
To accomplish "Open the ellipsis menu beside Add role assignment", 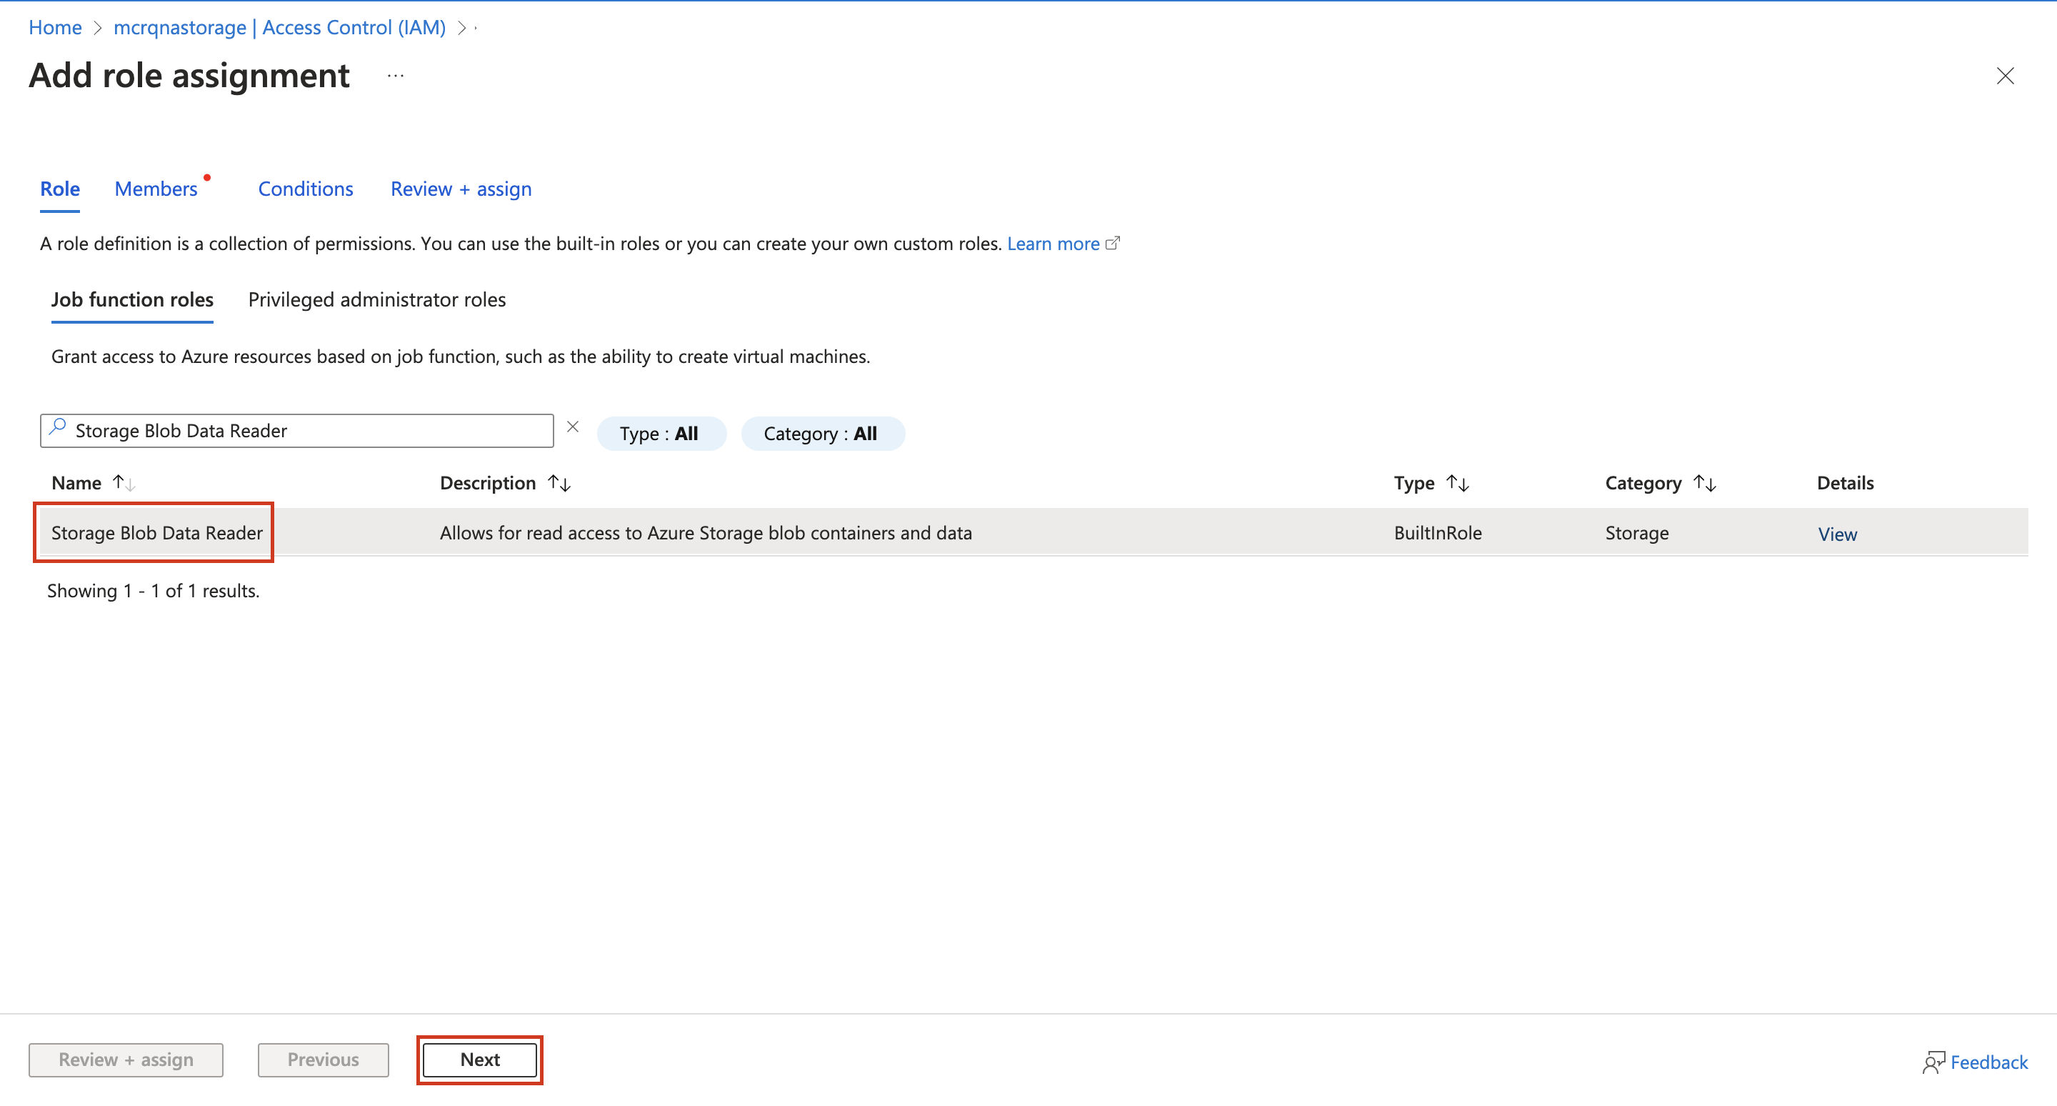I will (x=395, y=76).
